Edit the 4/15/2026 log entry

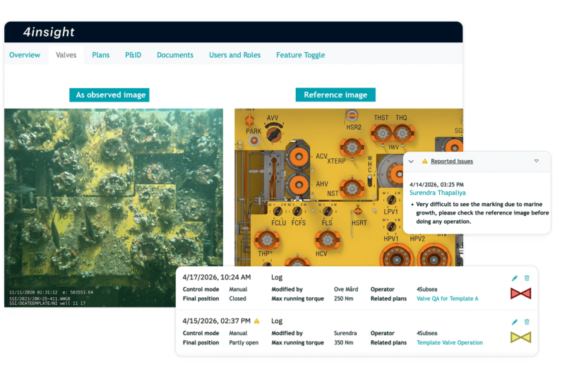coord(515,322)
